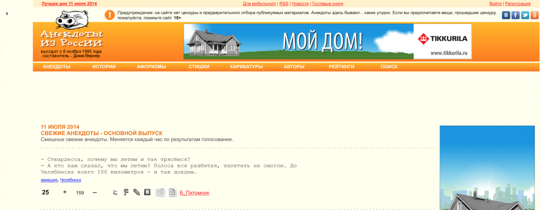Open the Новости link
This screenshot has width=540, height=210.
coord(300,4)
